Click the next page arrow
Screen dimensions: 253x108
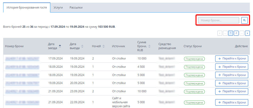(247, 33)
